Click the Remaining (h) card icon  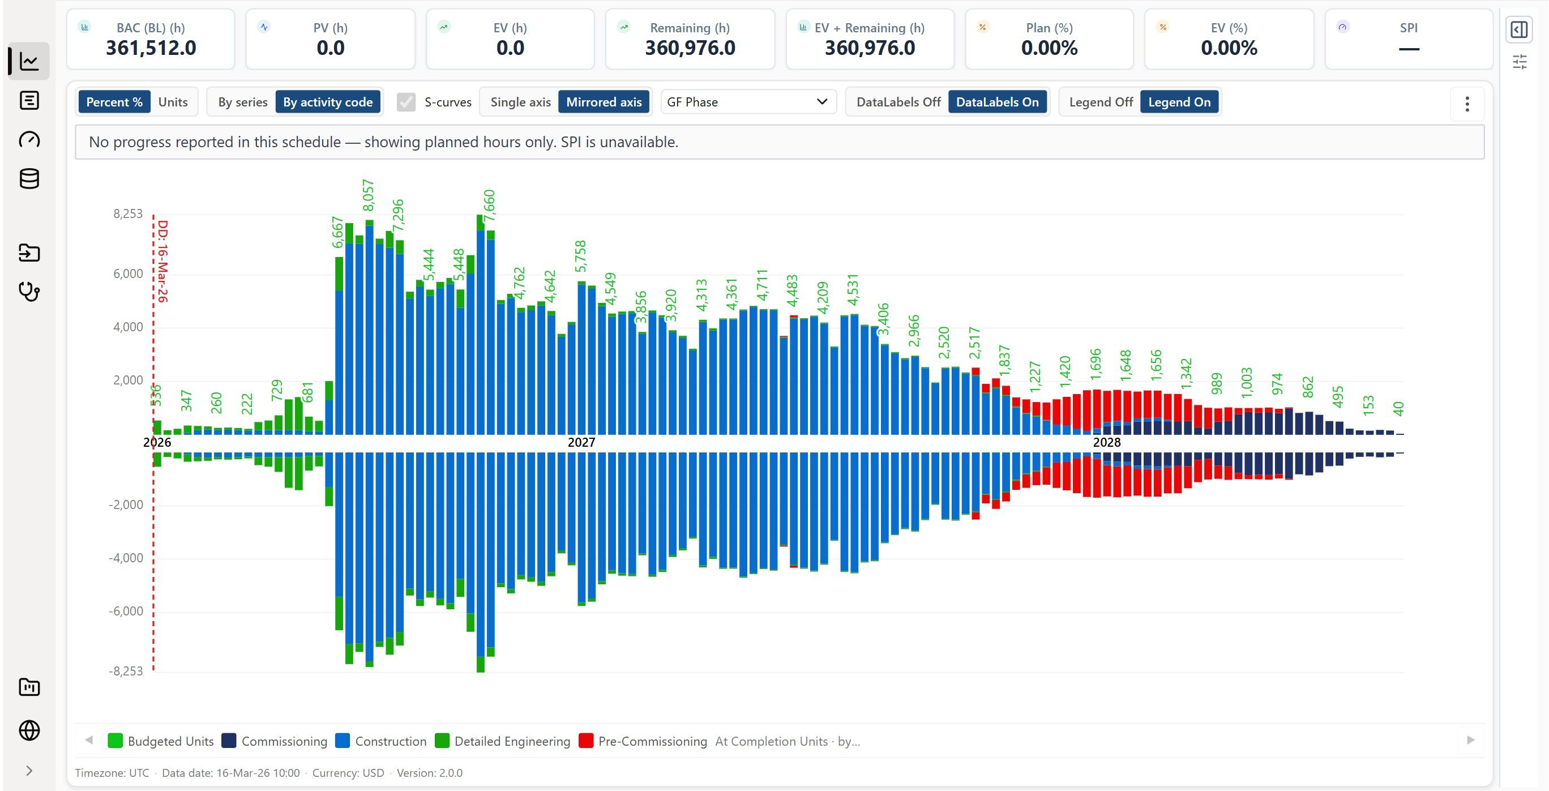point(623,27)
